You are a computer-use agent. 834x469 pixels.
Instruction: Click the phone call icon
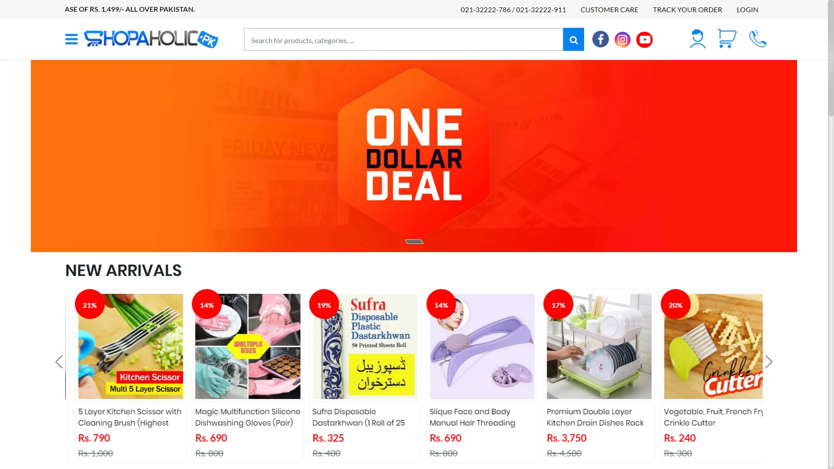pos(758,39)
